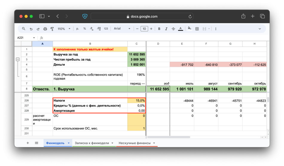Toggle strikethrough formatting
The height and width of the screenshot is (166, 284).
173,29
